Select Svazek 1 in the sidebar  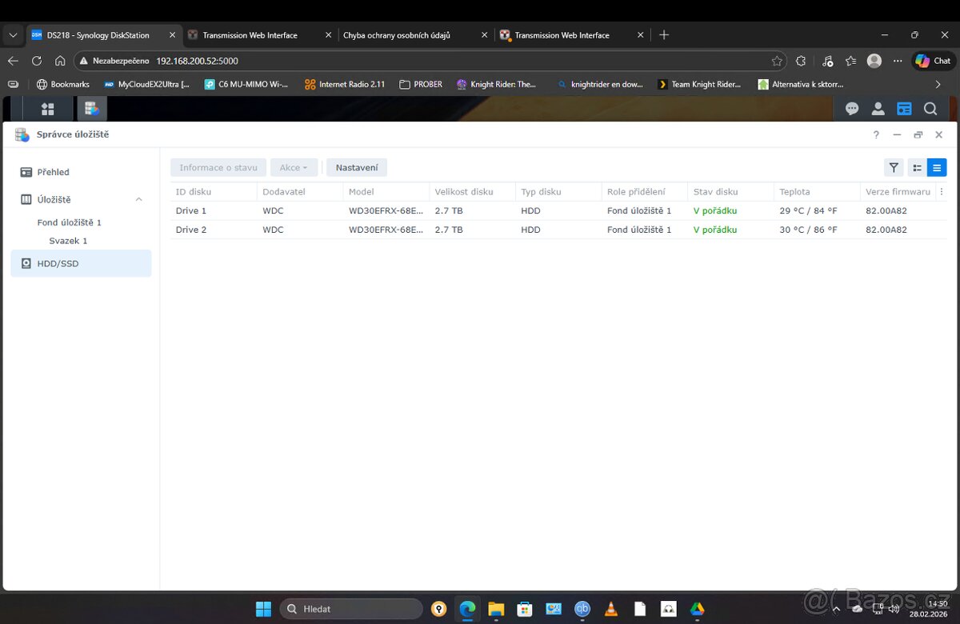coord(68,241)
